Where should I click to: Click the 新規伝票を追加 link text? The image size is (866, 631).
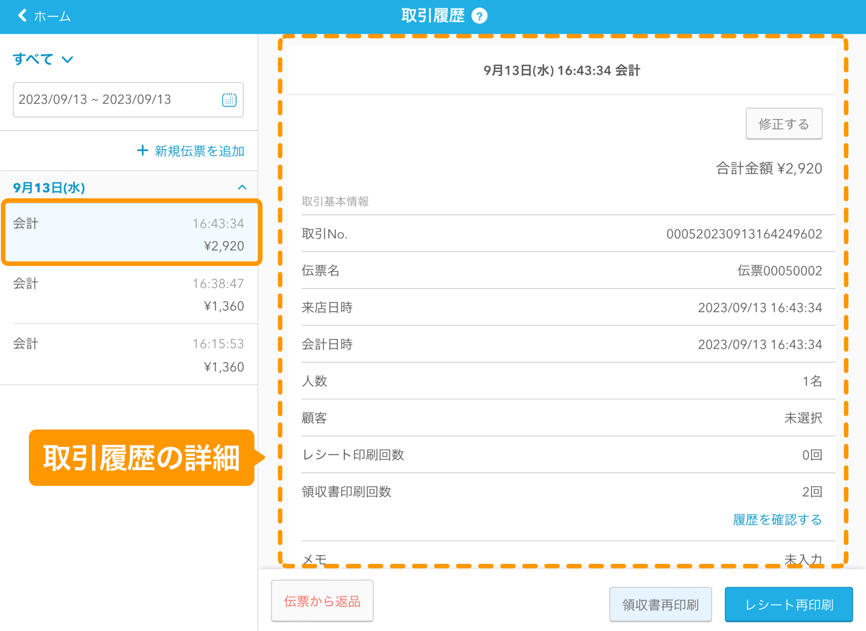point(199,151)
